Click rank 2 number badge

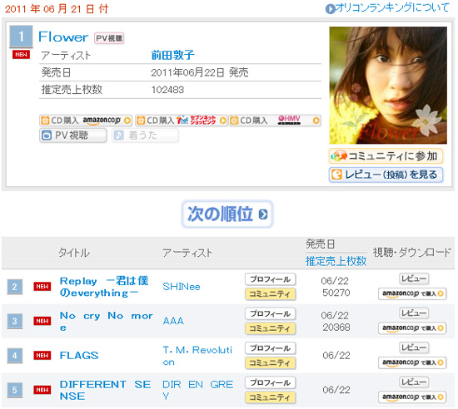click(x=15, y=287)
